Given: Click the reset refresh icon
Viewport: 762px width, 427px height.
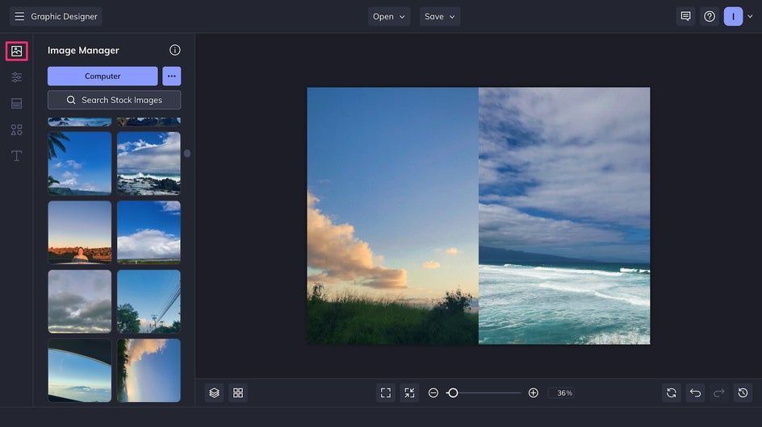Looking at the screenshot, I should [672, 392].
